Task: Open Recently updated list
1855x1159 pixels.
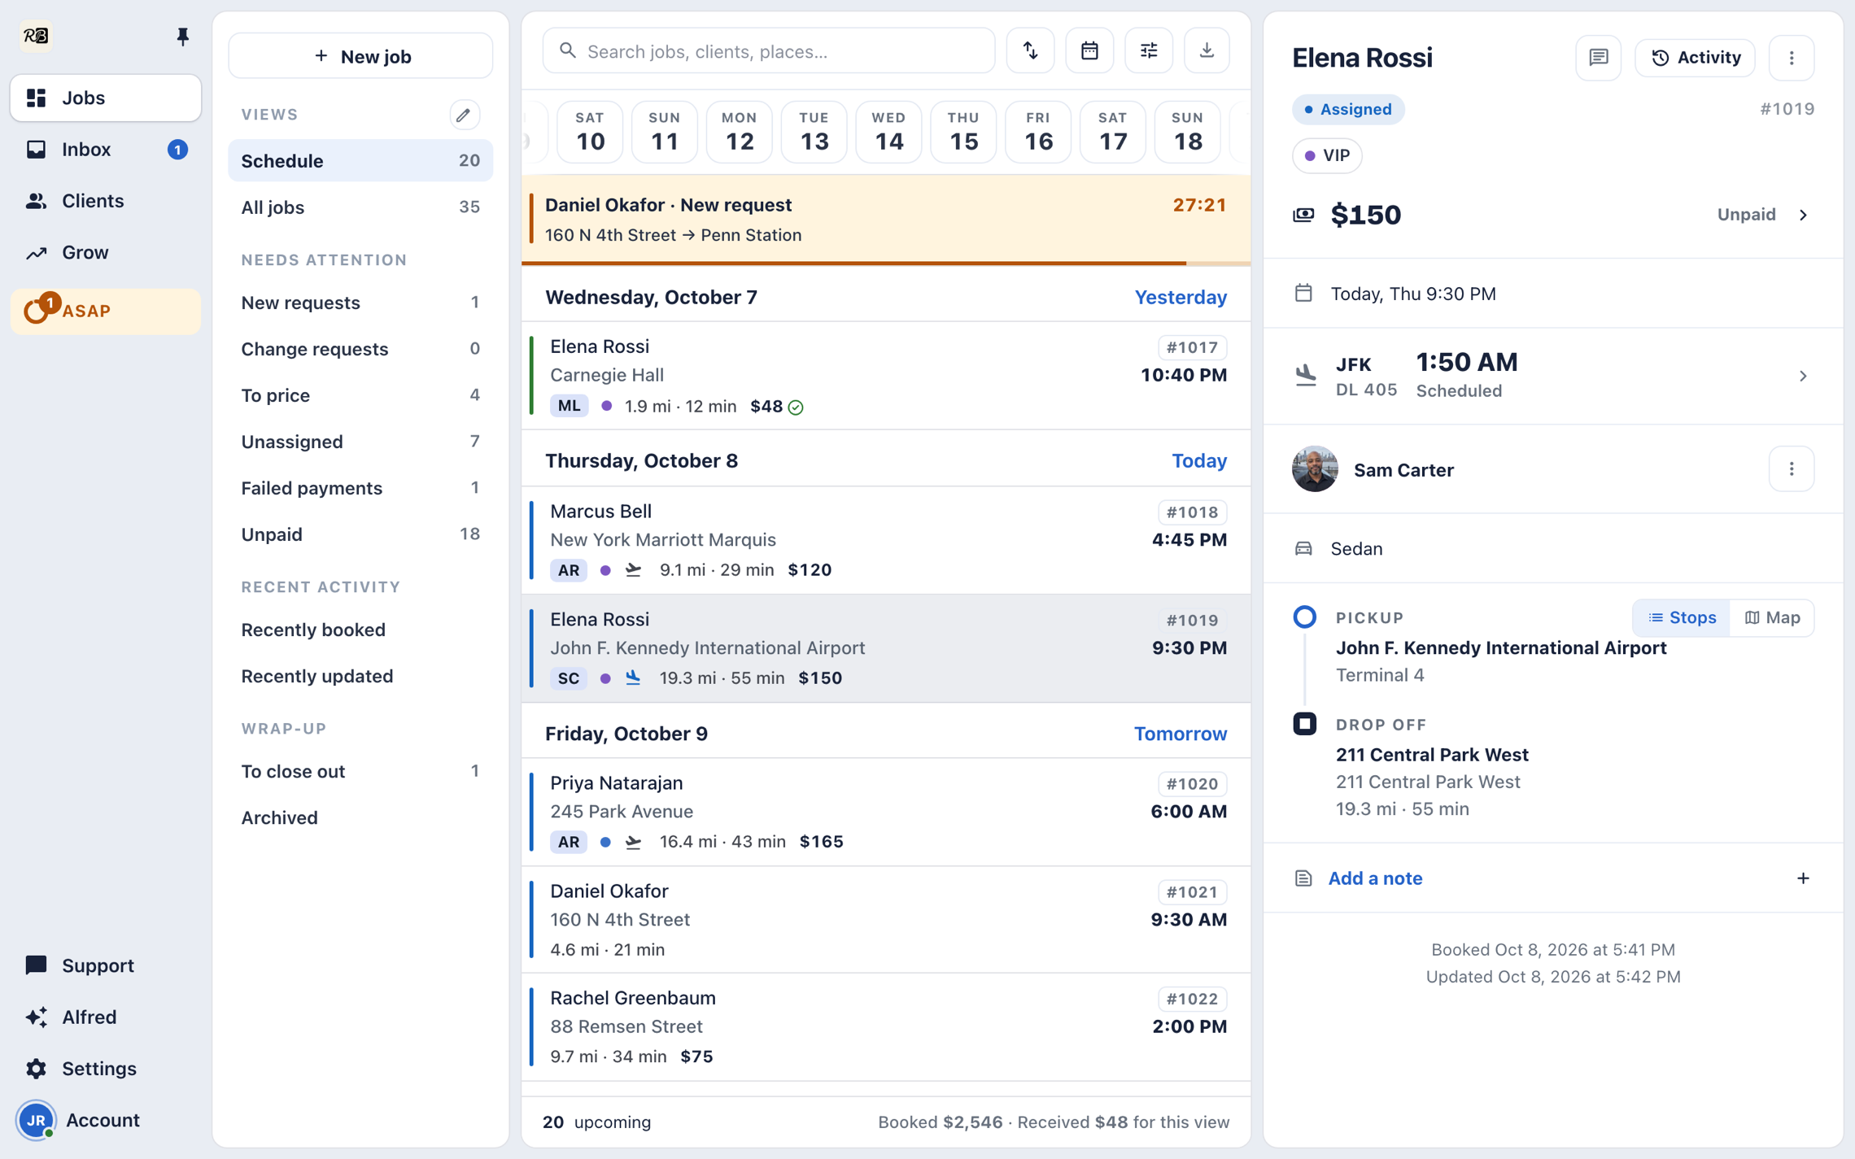Action: 360,676
